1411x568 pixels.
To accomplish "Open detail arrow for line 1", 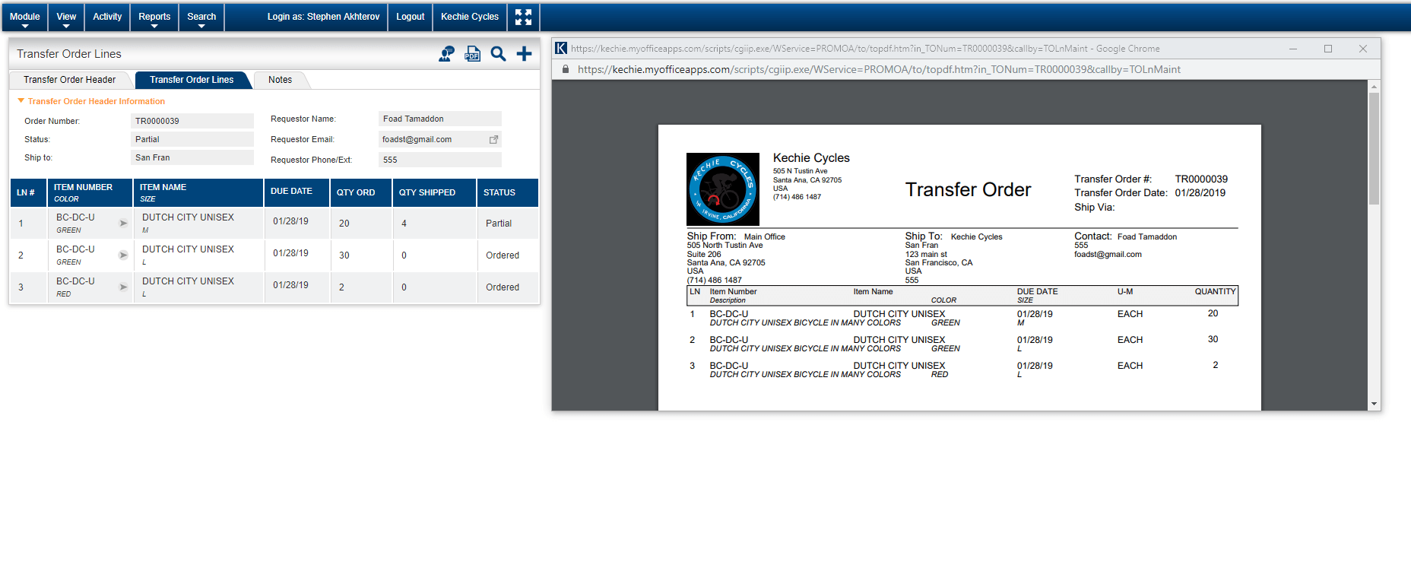I will pyautogui.click(x=123, y=224).
